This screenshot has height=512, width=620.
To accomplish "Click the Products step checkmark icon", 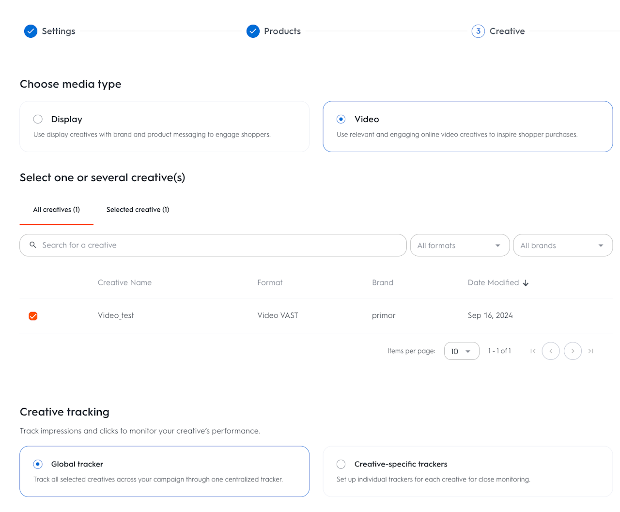I will tap(253, 31).
